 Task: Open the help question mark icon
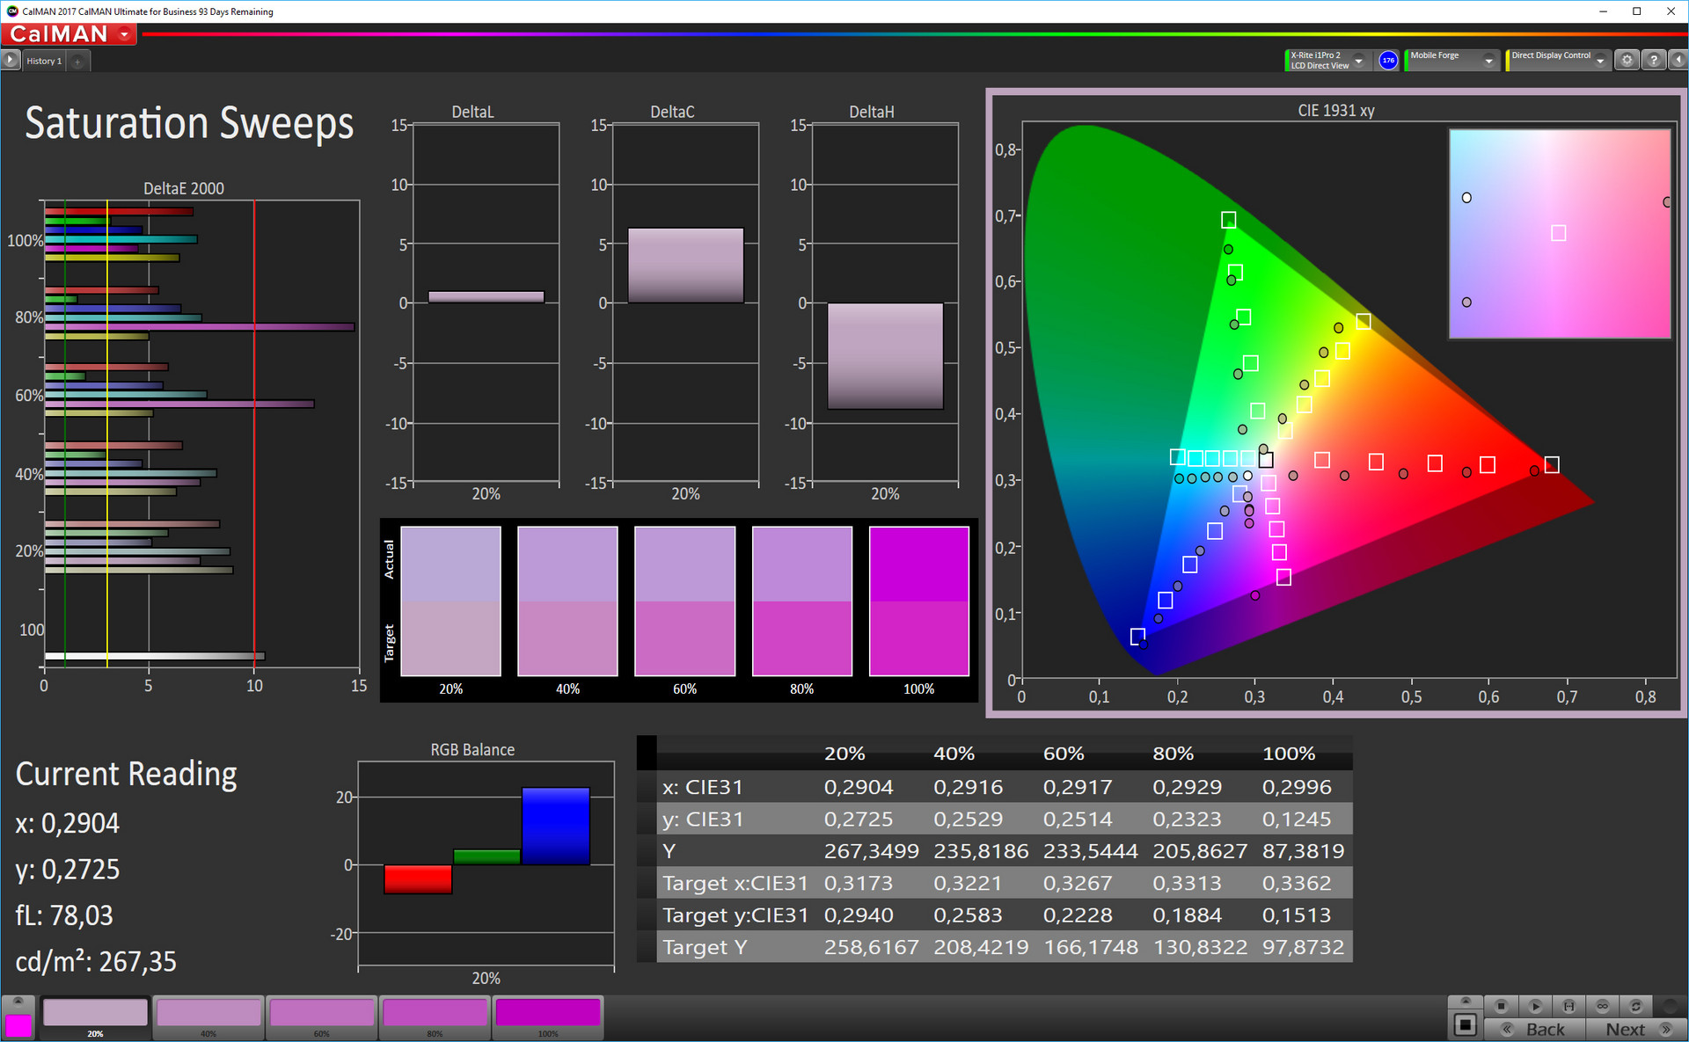pyautogui.click(x=1654, y=61)
